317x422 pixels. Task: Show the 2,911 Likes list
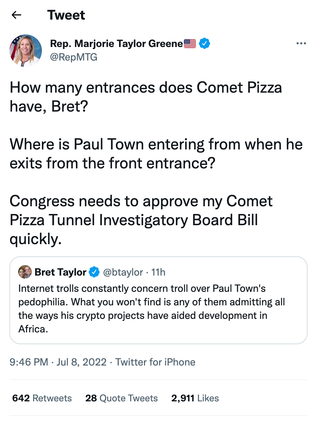click(195, 398)
